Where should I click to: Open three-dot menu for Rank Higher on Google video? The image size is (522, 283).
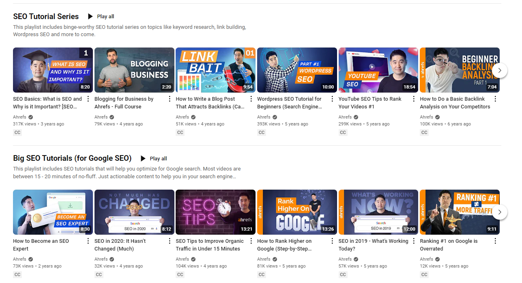coord(332,241)
